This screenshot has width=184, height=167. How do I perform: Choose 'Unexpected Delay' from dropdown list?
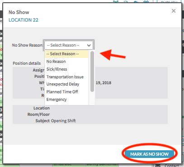pos(66,84)
